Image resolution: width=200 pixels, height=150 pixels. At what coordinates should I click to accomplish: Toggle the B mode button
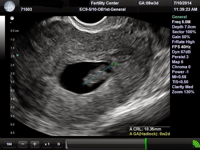[x=59, y=144]
